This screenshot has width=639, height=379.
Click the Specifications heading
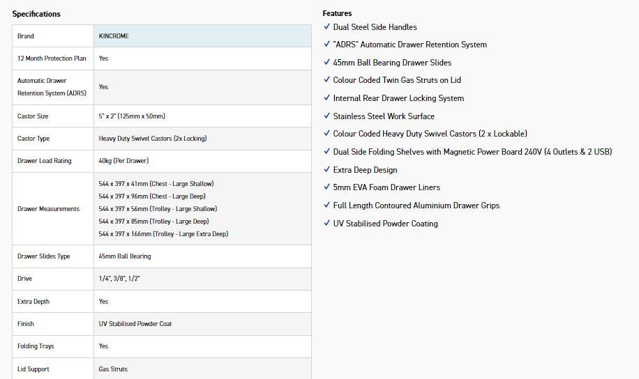[x=36, y=14]
